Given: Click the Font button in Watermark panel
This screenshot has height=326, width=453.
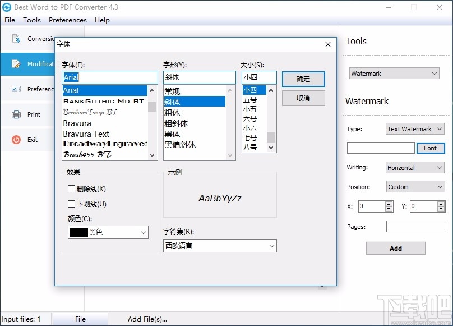Looking at the screenshot, I should point(431,148).
